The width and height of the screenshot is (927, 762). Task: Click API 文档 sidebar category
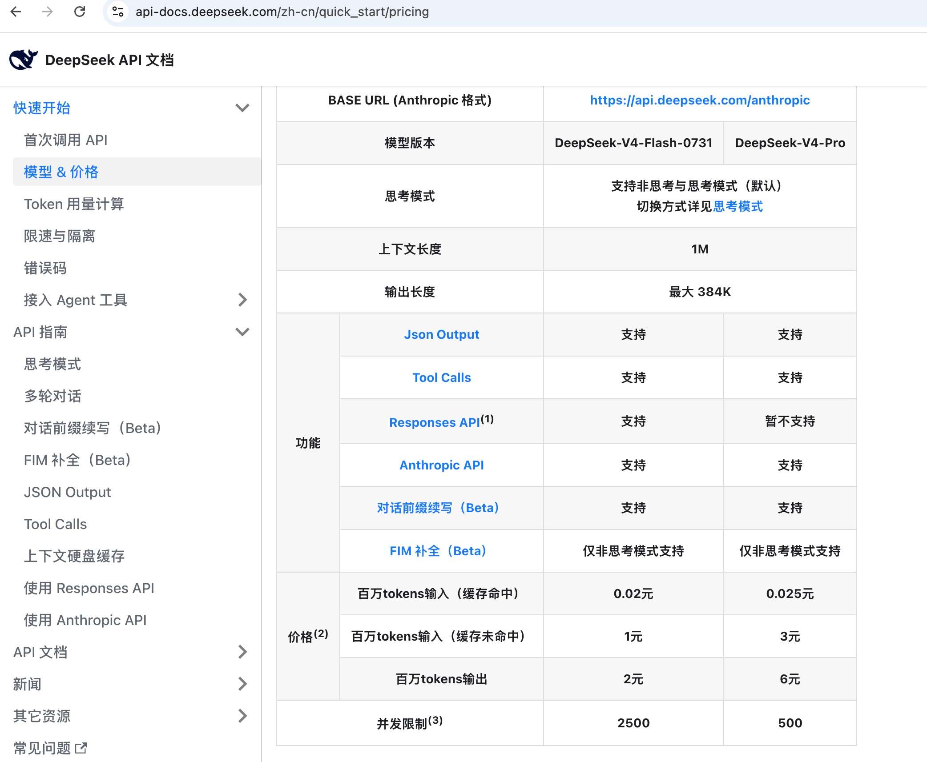click(40, 652)
